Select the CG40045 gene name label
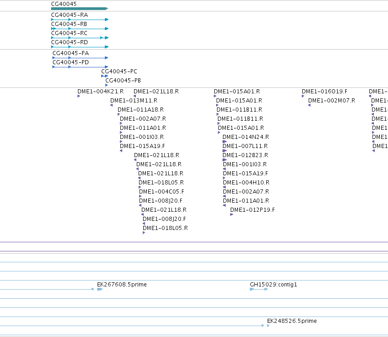The image size is (388, 337). pyautogui.click(x=63, y=4)
